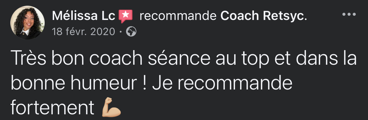Open the 18 févr. 2020 timestamp

click(84, 32)
